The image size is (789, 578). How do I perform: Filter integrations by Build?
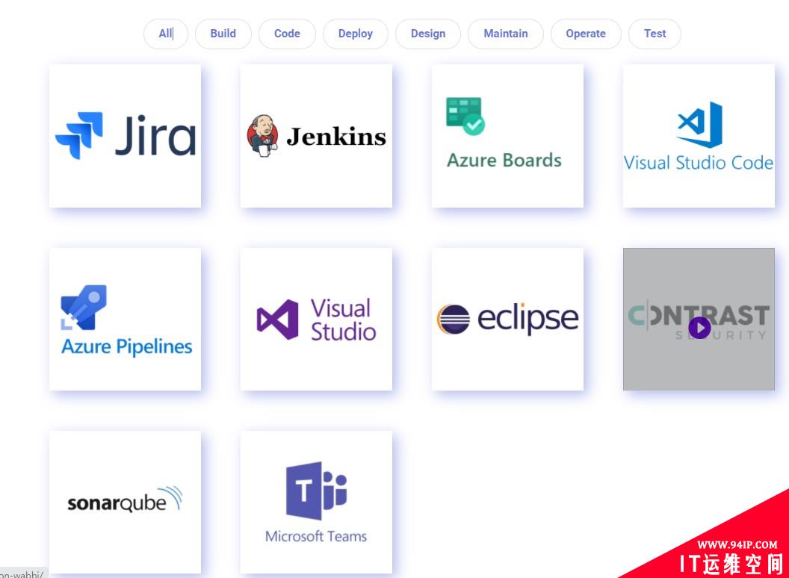click(x=223, y=34)
